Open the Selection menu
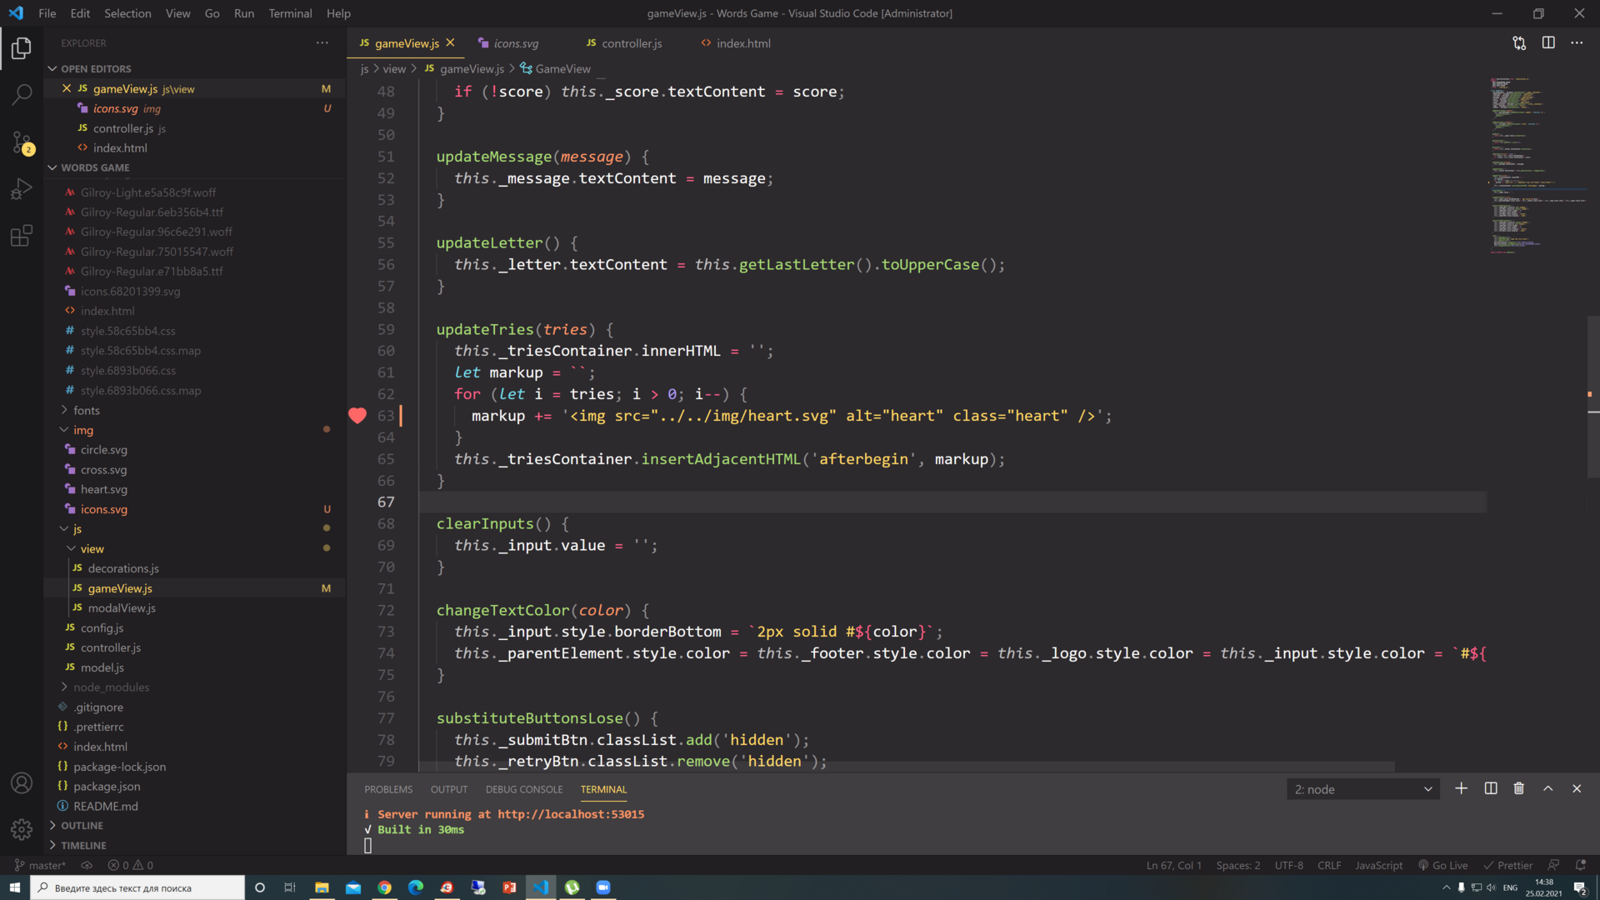The width and height of the screenshot is (1600, 900). (x=127, y=13)
